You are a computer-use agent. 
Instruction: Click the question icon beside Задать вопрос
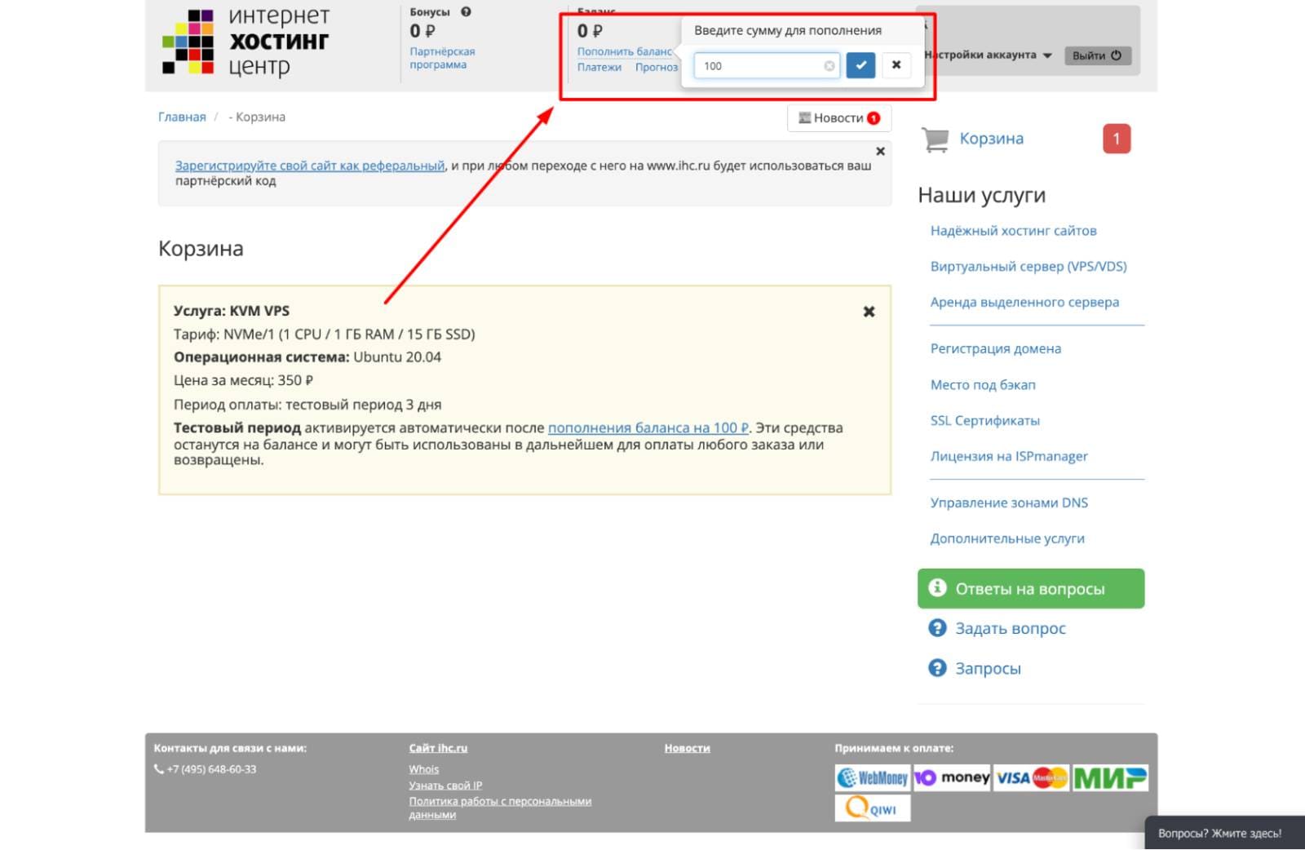[x=937, y=627]
